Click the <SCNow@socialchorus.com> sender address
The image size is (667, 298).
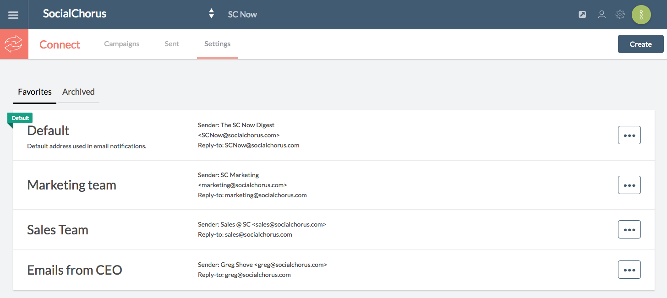[x=239, y=135]
